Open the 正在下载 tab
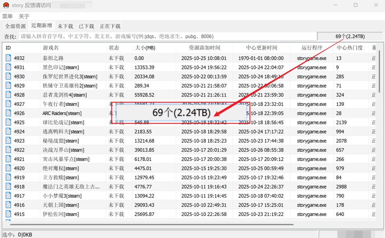This screenshot has height=238, width=385. click(110, 26)
